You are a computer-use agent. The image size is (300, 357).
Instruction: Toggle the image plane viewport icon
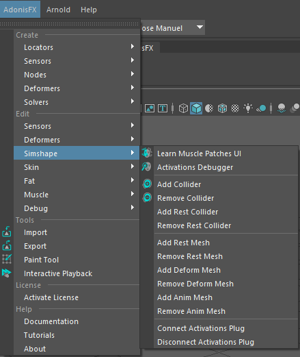click(x=150, y=108)
